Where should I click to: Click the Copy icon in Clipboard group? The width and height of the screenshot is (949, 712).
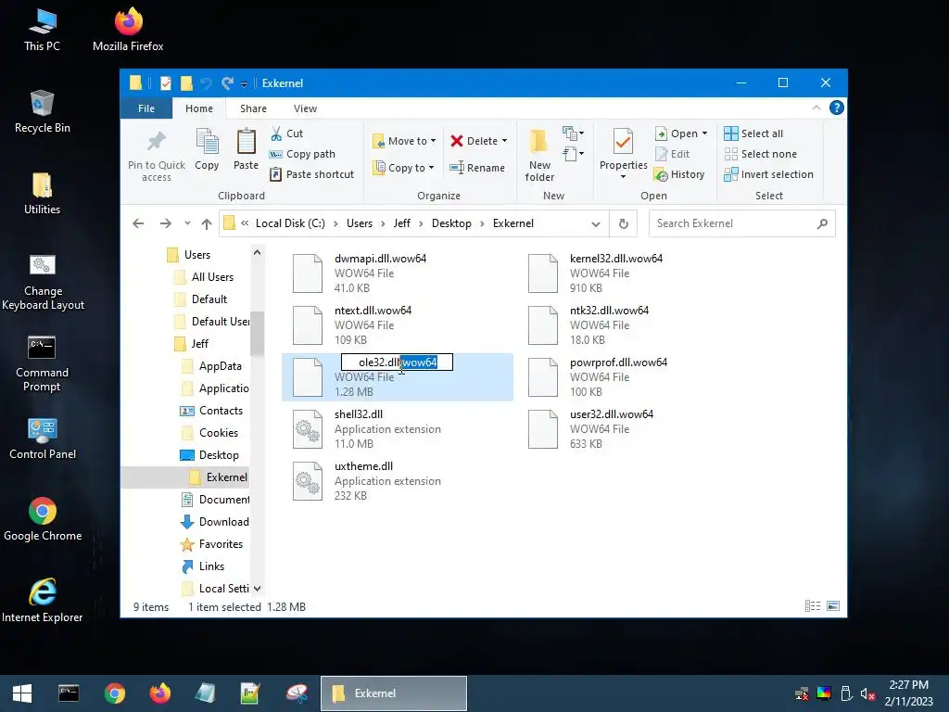click(207, 142)
